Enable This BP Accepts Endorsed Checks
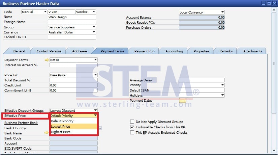 click(132, 132)
